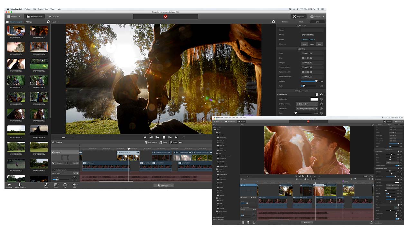Switch to the Track inspector tab
The height and width of the screenshot is (232, 412).
[301, 22]
